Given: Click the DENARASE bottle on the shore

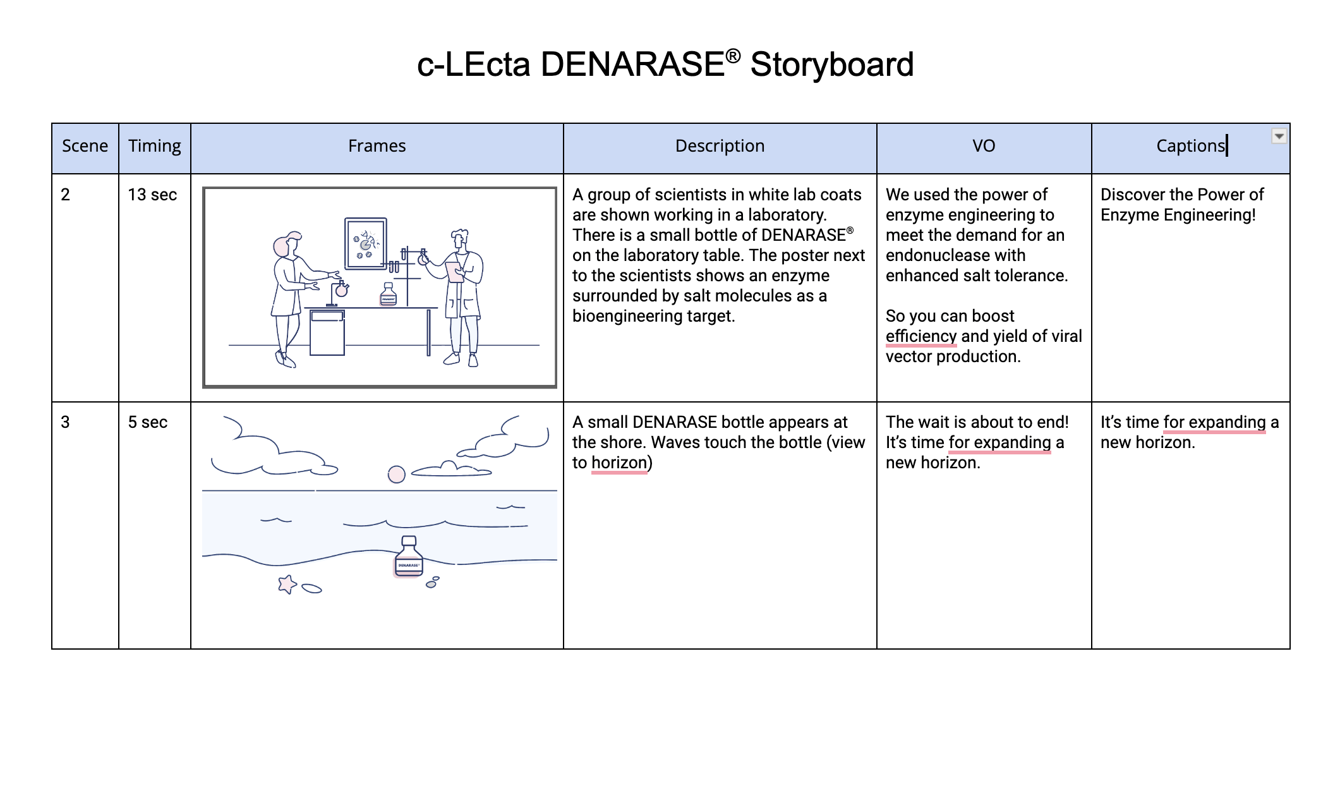Looking at the screenshot, I should (408, 558).
